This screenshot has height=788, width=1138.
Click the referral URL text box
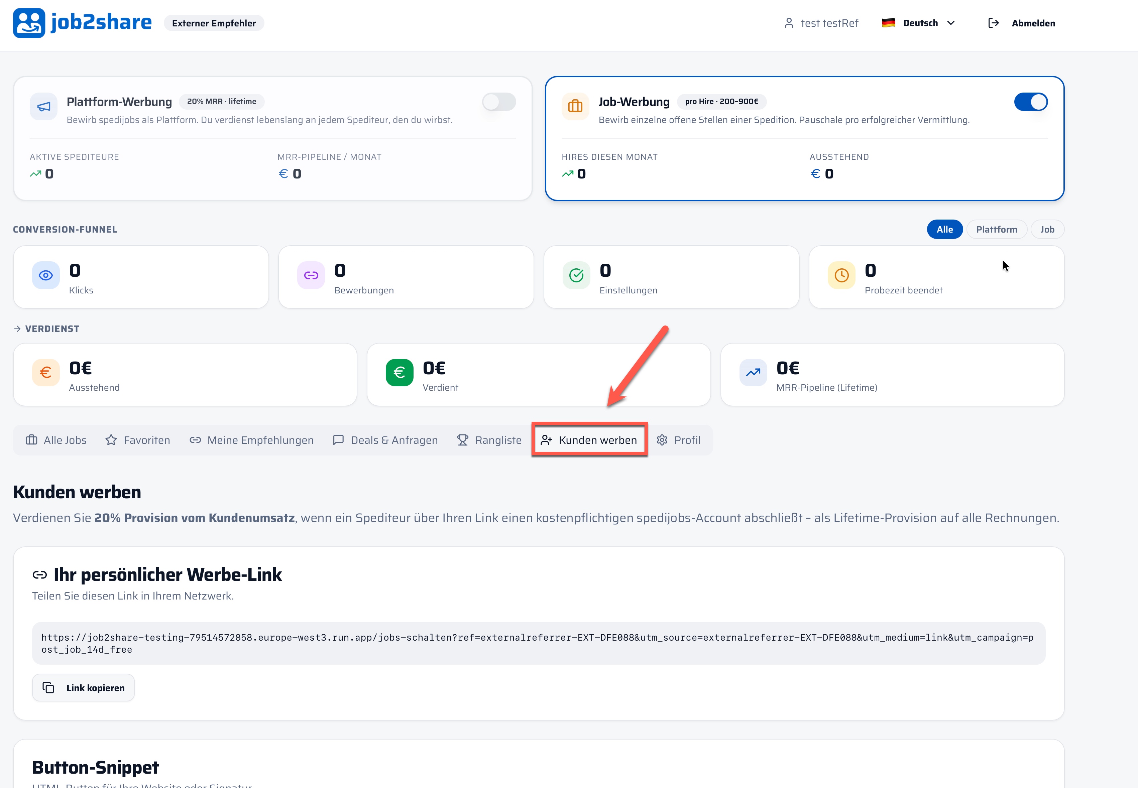click(x=539, y=643)
